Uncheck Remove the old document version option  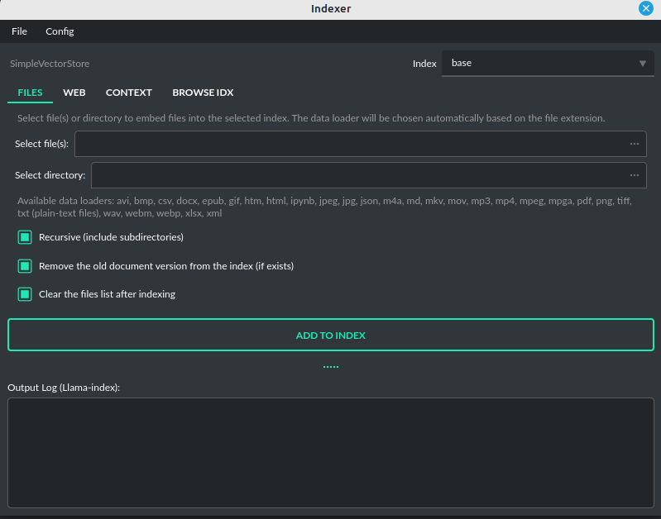pos(25,266)
